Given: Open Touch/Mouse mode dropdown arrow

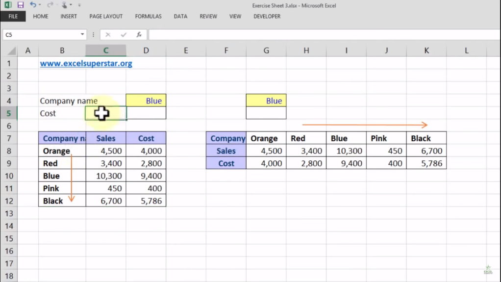Looking at the screenshot, I should pyautogui.click(x=71, y=5).
